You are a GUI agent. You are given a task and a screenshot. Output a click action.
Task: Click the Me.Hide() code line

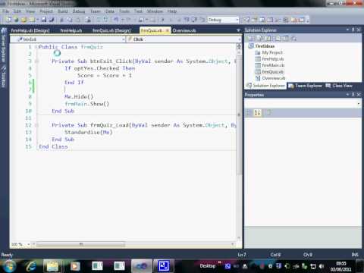tap(79, 96)
